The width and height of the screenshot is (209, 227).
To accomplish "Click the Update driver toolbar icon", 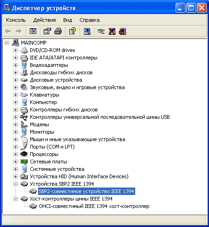I will tap(101, 32).
